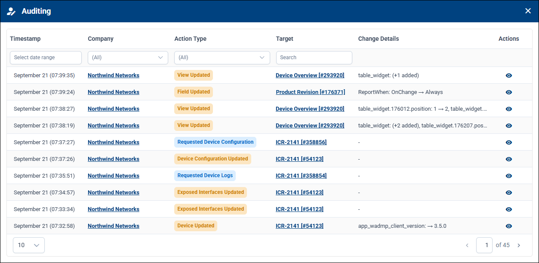Click the Auditing header icon
539x263 pixels.
tap(11, 11)
